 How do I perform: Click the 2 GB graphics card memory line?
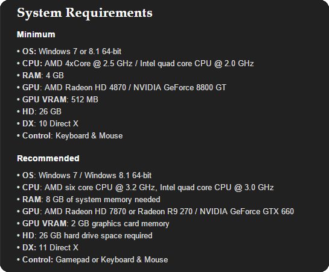coord(93,224)
